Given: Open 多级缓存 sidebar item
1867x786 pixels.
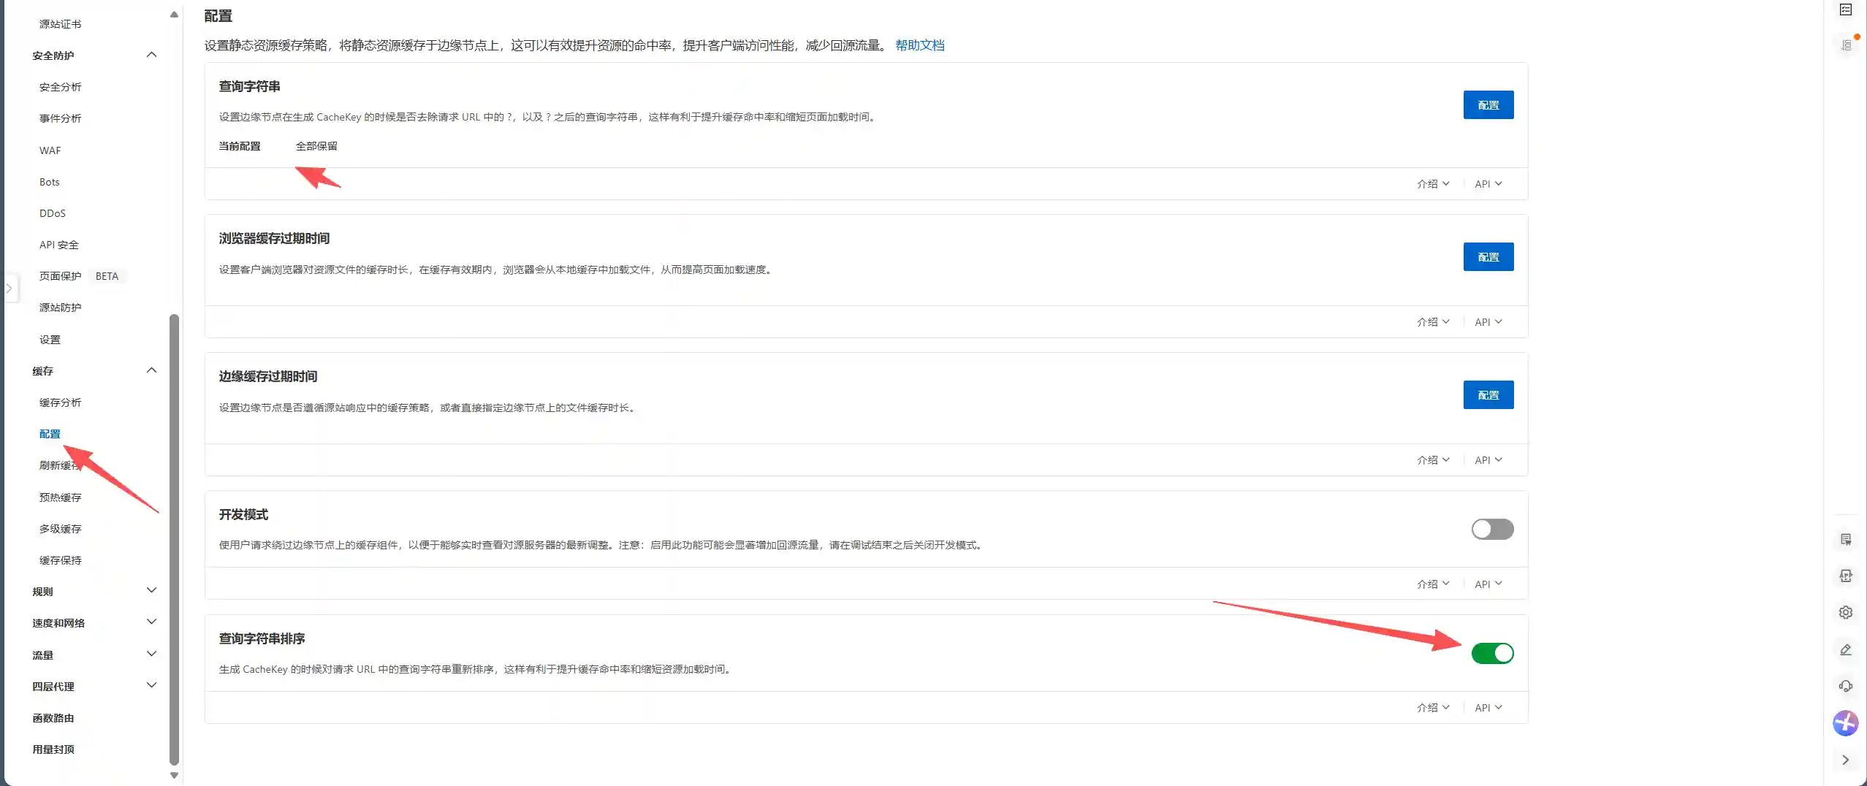Looking at the screenshot, I should (x=60, y=529).
